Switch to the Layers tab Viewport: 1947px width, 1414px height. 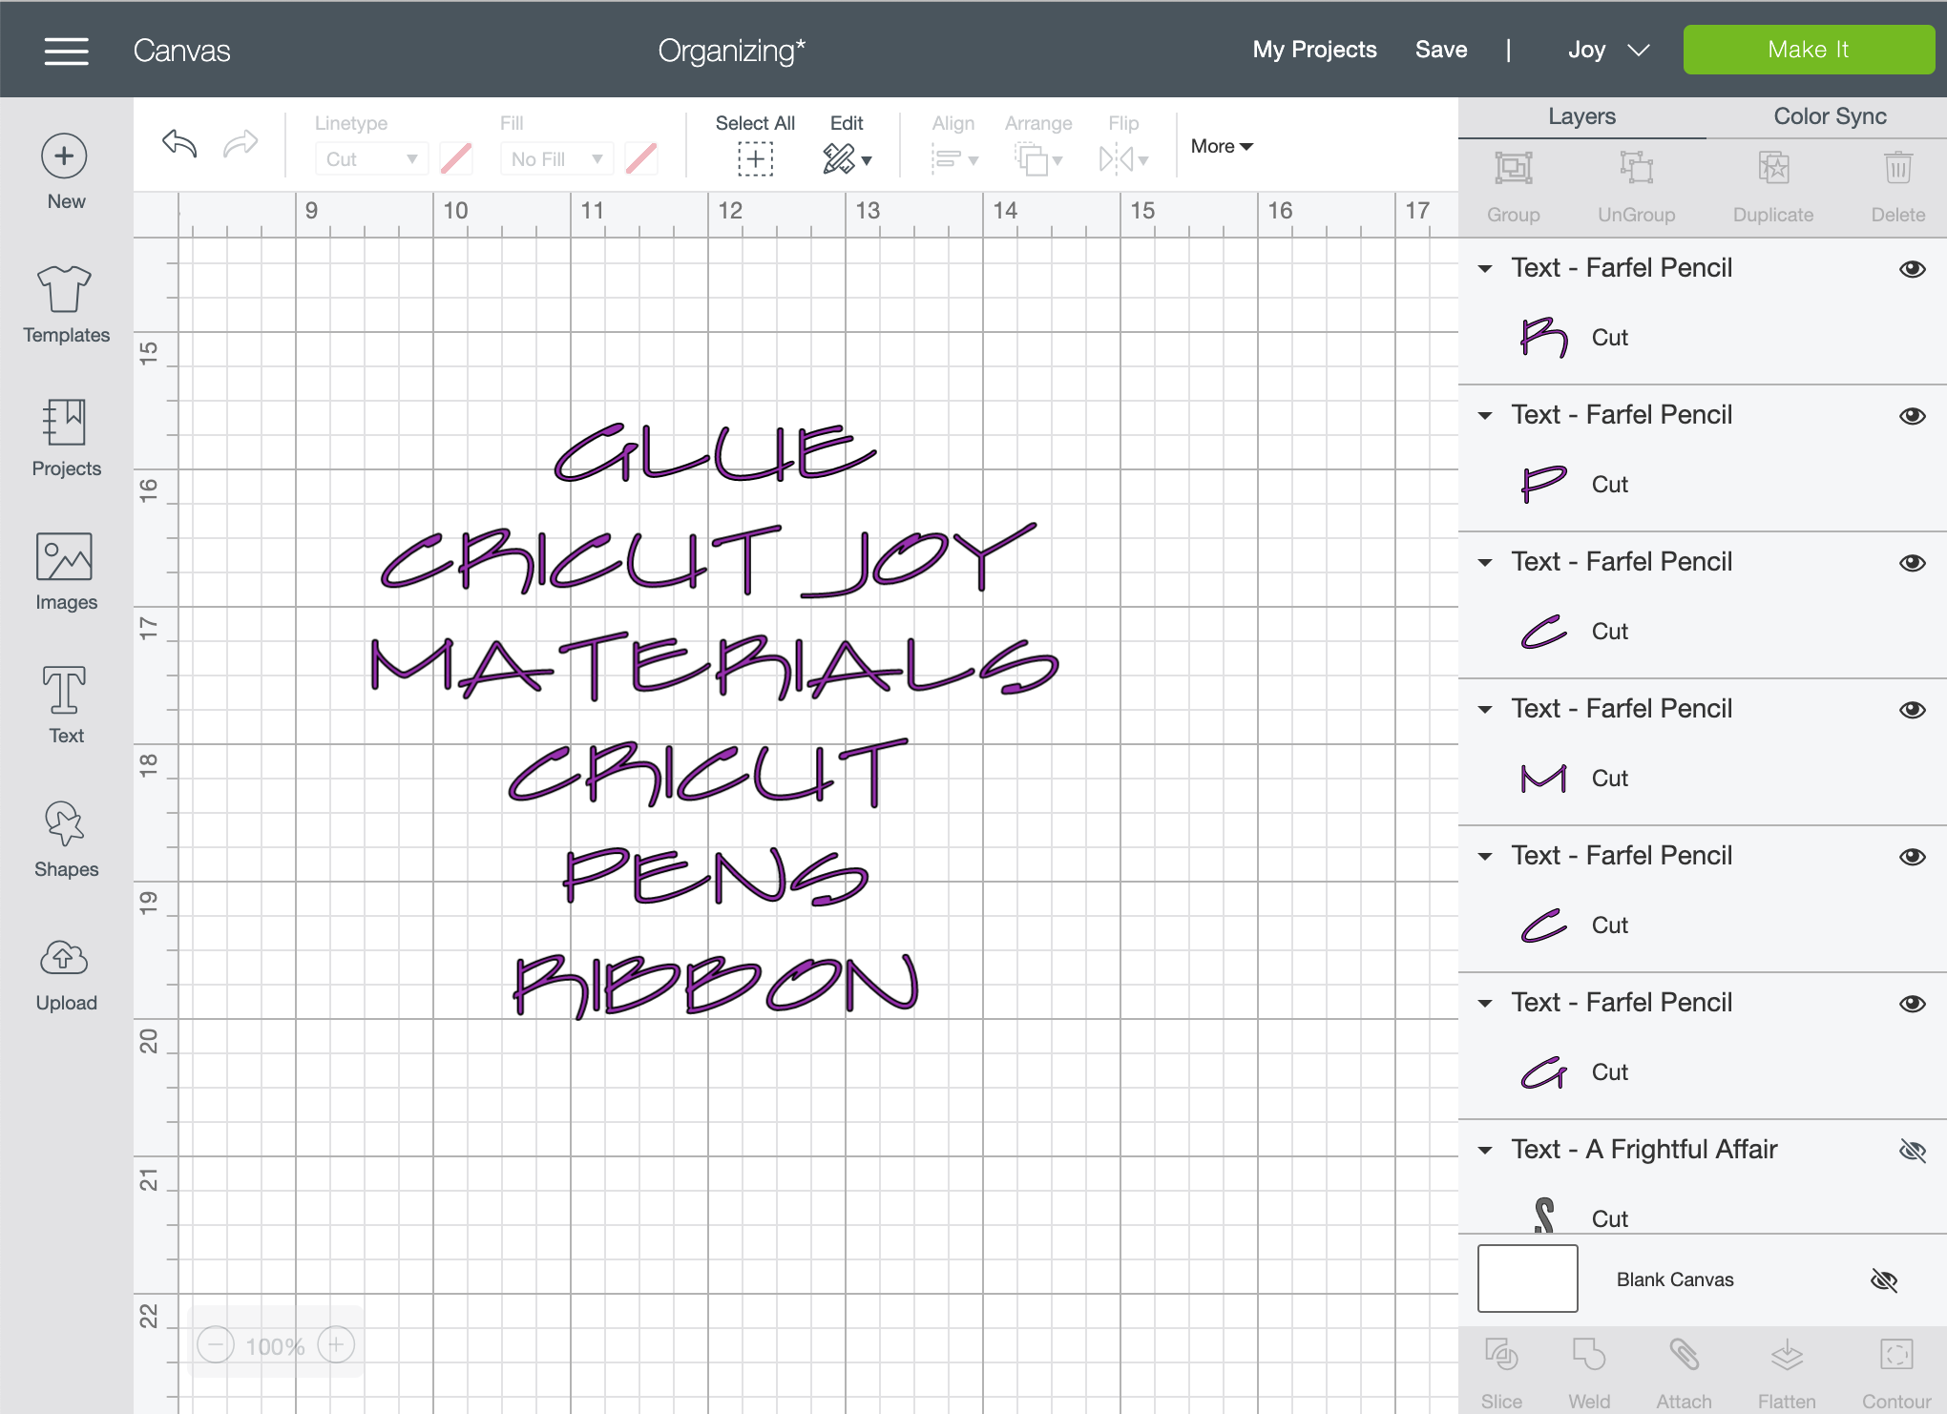point(1582,116)
